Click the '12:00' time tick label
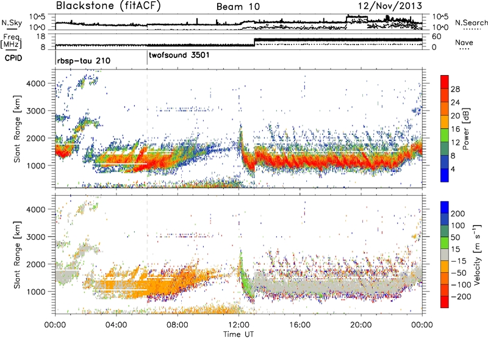The height and width of the screenshot is (338, 488). click(239, 325)
